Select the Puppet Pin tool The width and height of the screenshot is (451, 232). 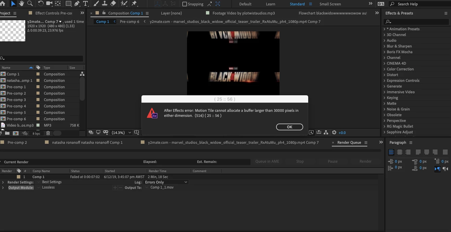pyautogui.click(x=134, y=4)
